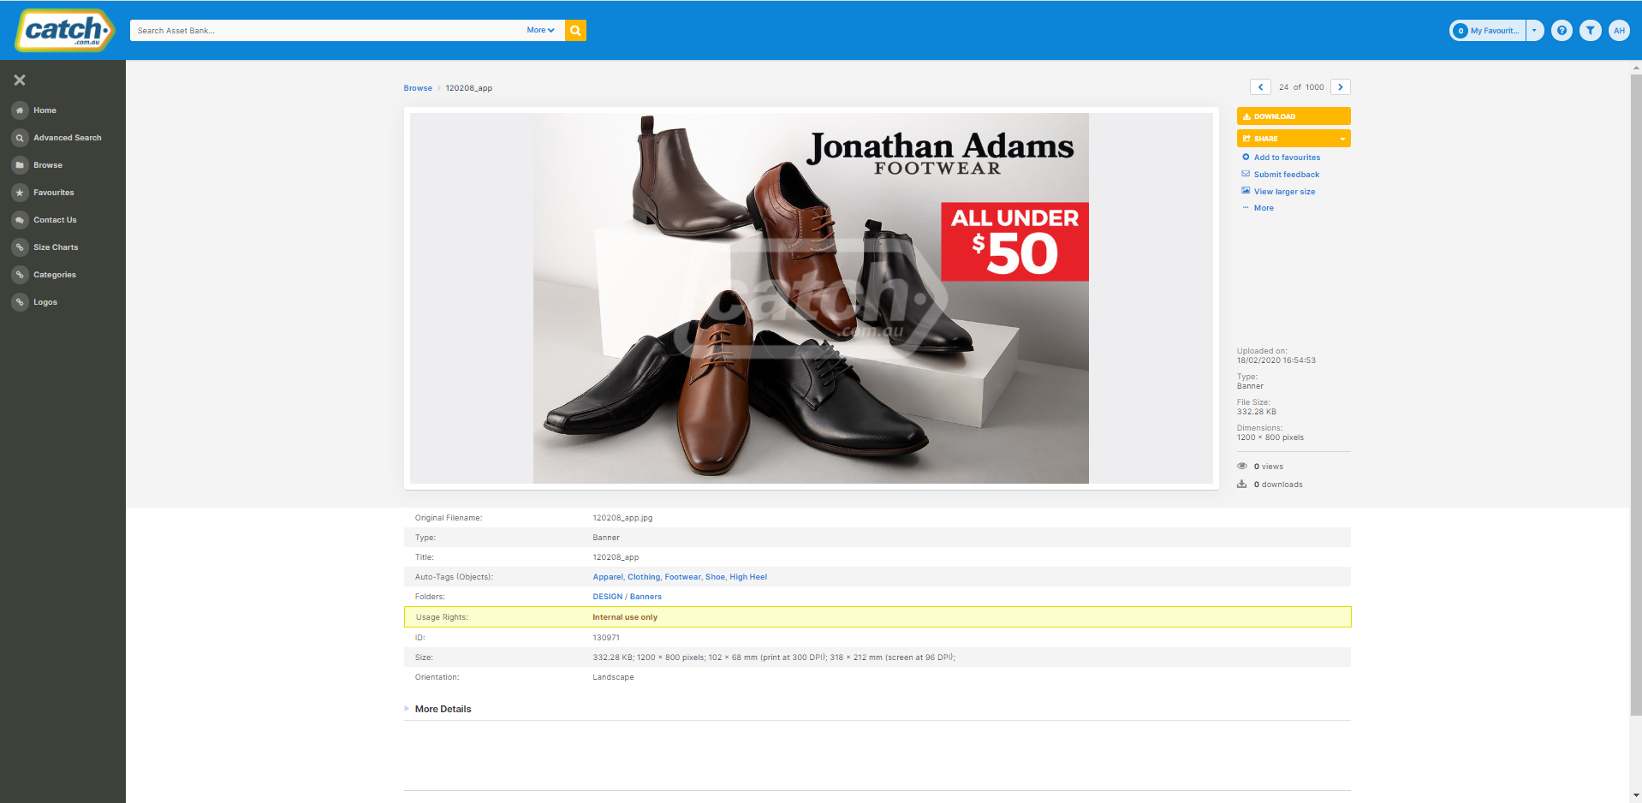Viewport: 1642px width, 803px height.
Task: Click the Favourites star icon in sidebar
Action: tap(20, 193)
